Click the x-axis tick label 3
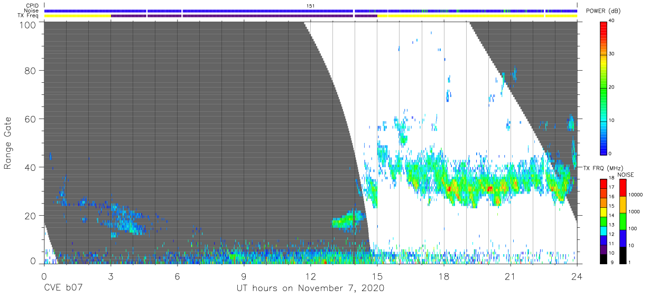 click(x=110, y=275)
